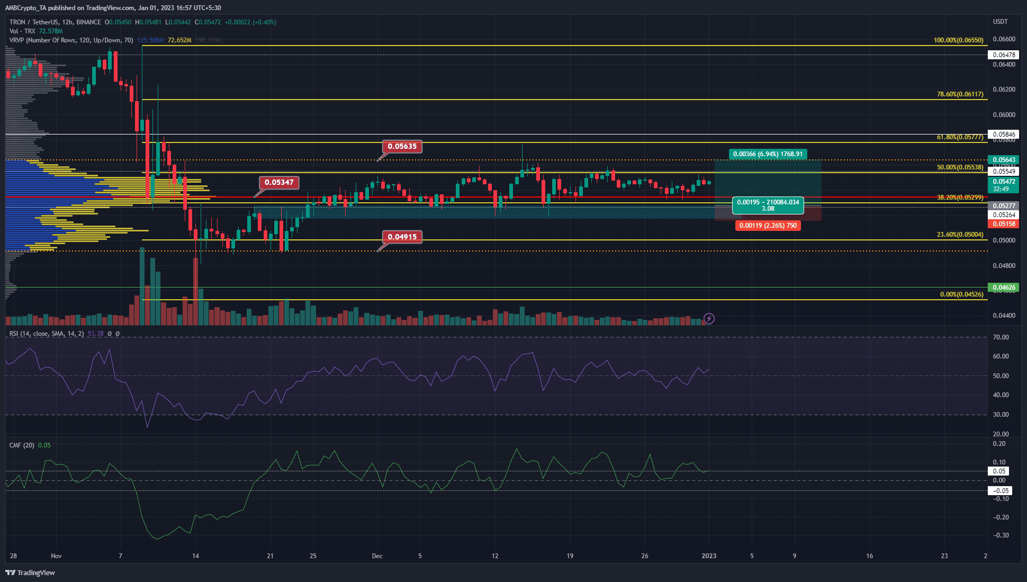Open the TRON / TetherUS symbol legend
Viewport: 1027px width, 582px height.
[x=55, y=22]
